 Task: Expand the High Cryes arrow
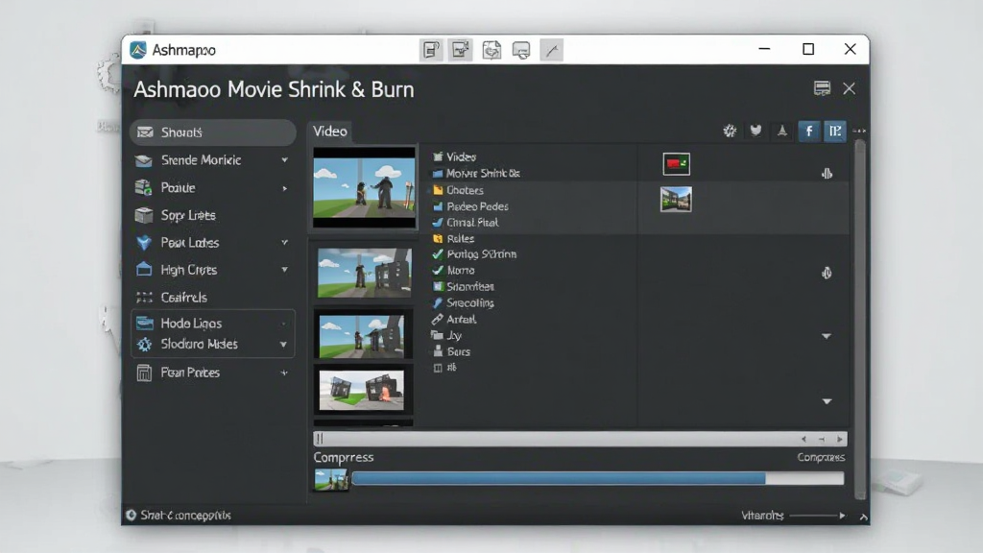click(284, 270)
